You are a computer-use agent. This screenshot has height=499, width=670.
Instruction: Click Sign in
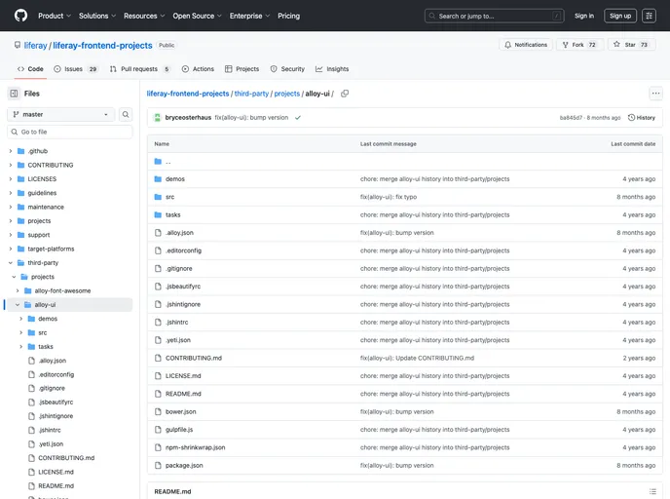click(583, 16)
